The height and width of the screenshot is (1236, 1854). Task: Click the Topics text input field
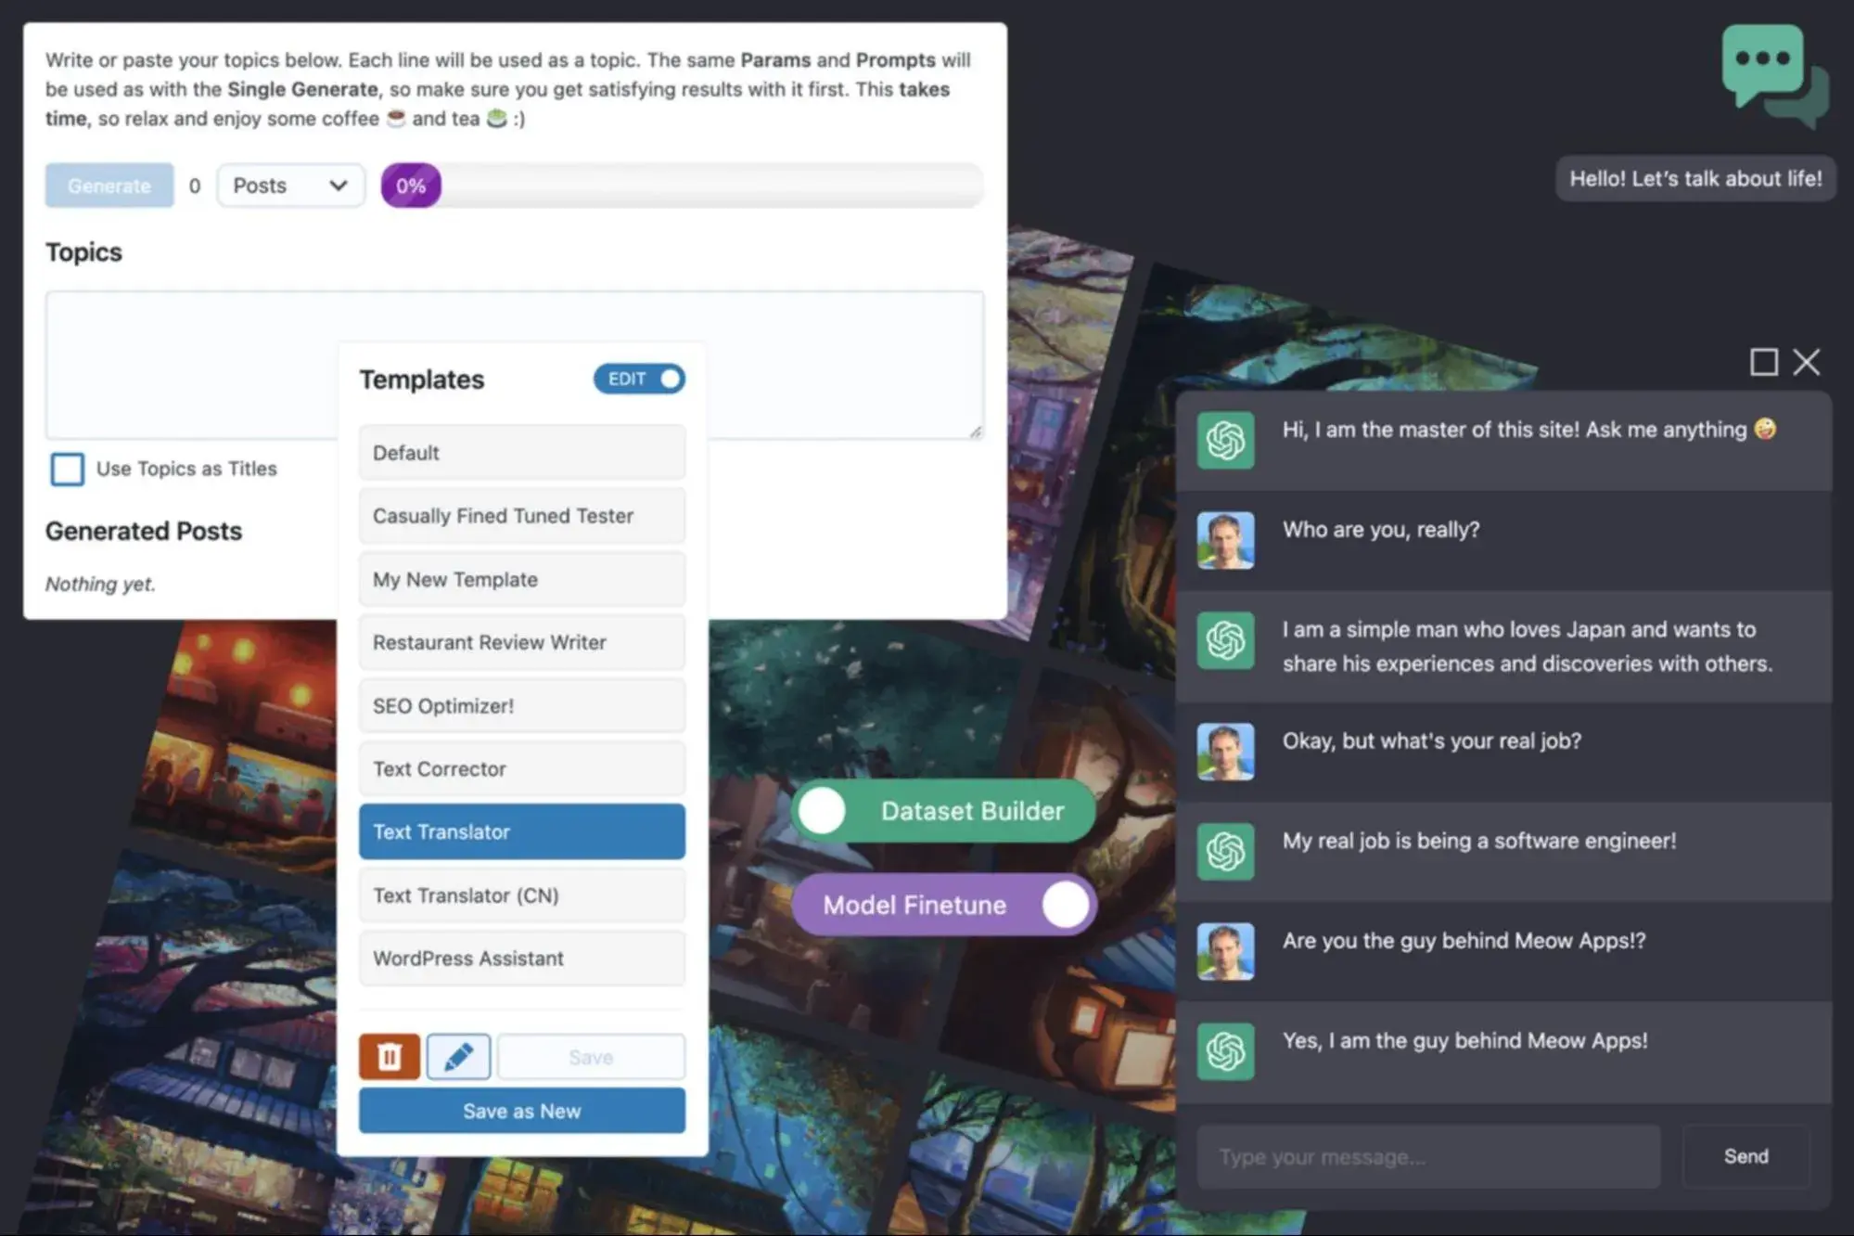516,364
